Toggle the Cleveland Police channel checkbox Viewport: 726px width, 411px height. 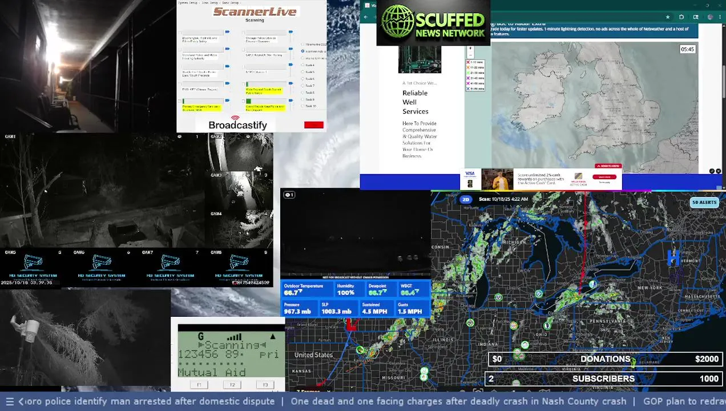point(180,49)
